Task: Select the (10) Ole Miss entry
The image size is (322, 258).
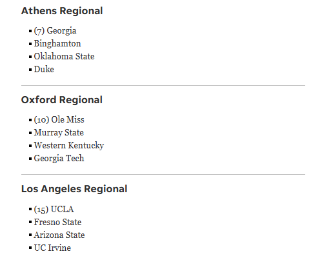Action: pyautogui.click(x=59, y=119)
